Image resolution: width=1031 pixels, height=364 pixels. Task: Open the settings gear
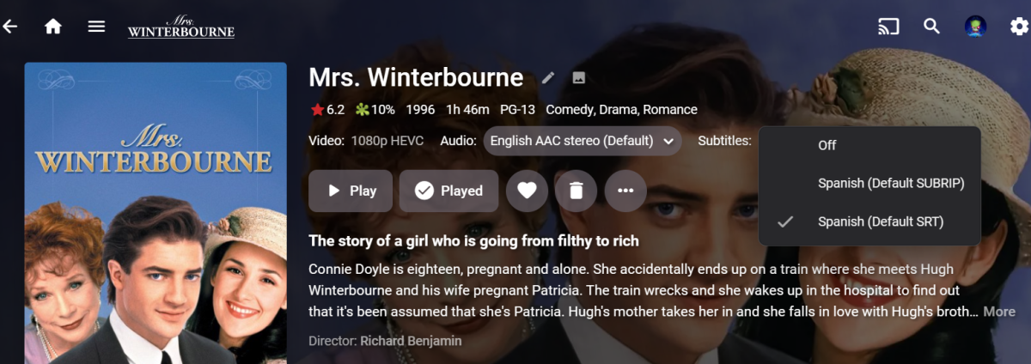1019,26
